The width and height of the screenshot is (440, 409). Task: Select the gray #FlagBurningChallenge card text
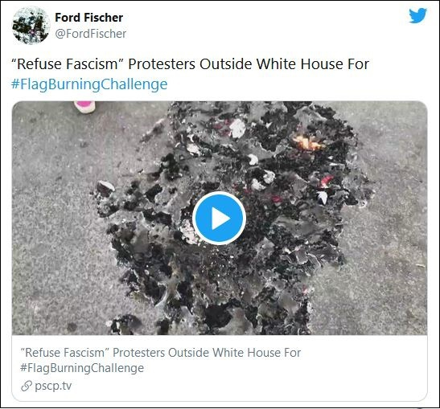coord(82,368)
